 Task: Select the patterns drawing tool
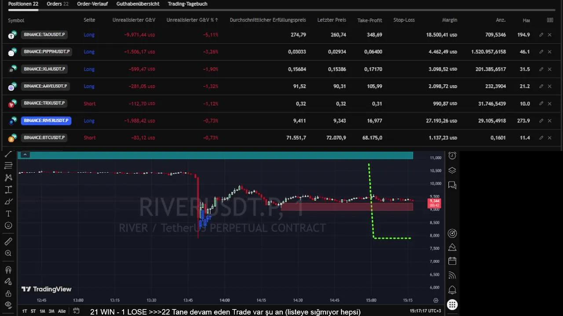[8, 178]
